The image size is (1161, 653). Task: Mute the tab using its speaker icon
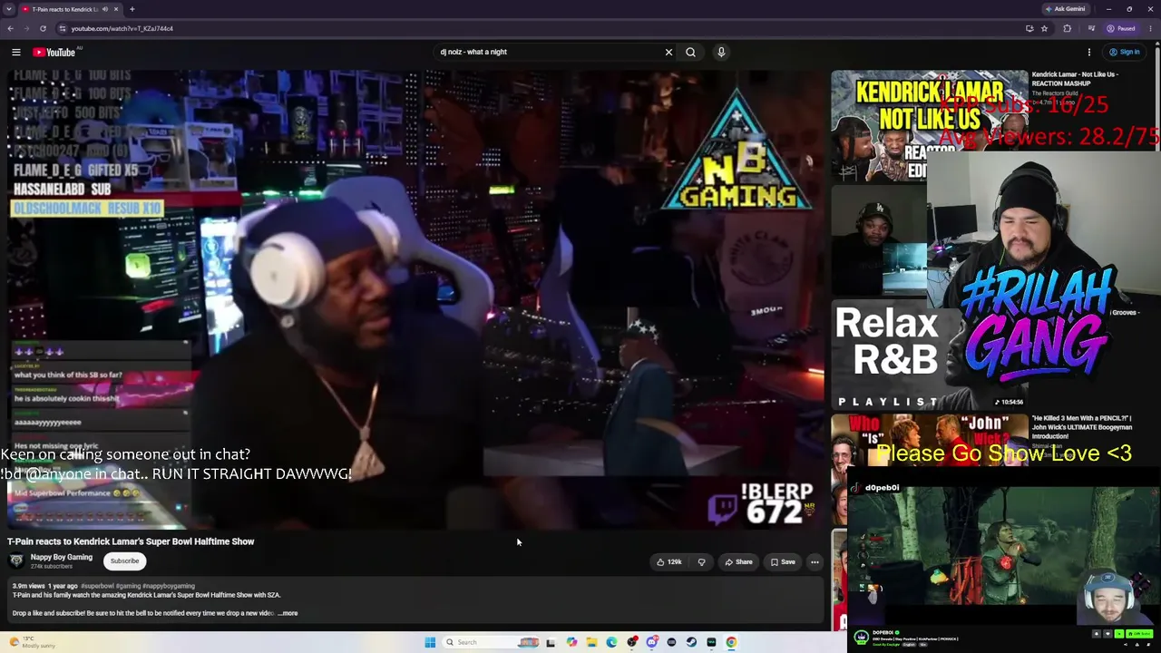[x=105, y=9]
